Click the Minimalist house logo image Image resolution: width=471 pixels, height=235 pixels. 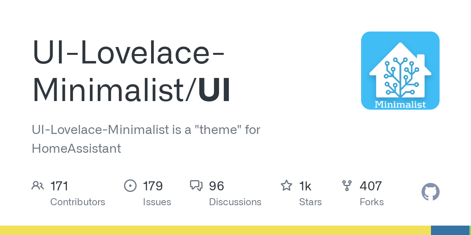400,70
